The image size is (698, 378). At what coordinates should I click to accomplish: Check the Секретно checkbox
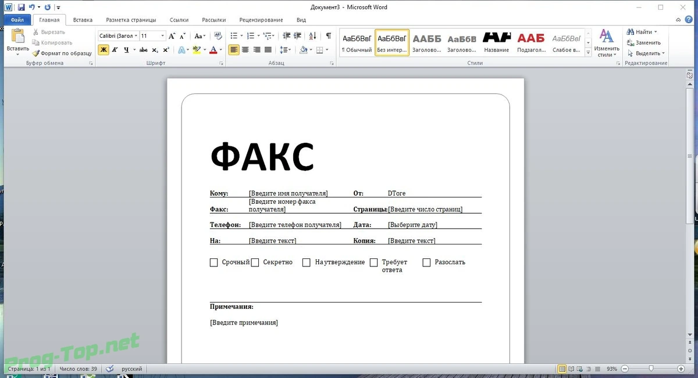pos(255,262)
